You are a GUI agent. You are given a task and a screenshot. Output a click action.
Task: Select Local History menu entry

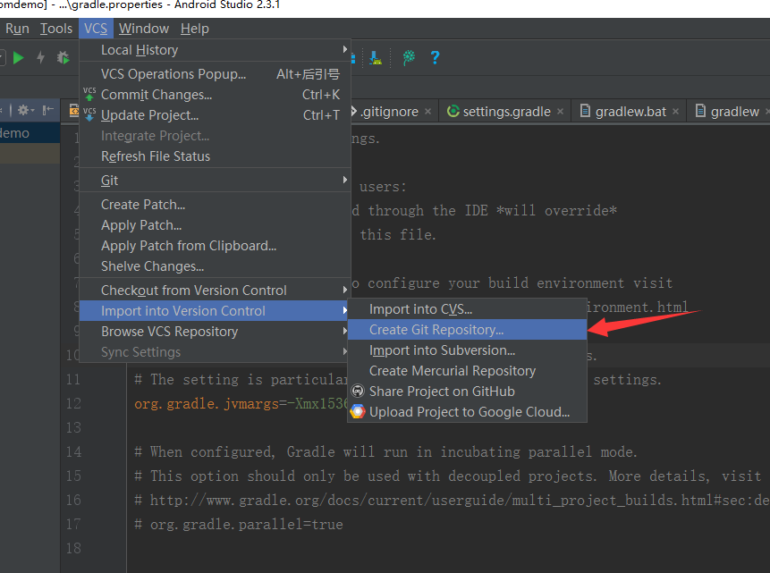pos(215,49)
